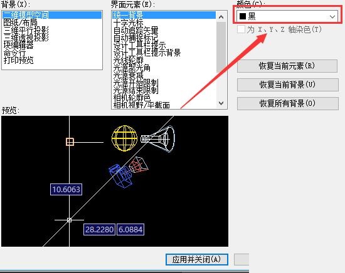Image resolution: width=345 pixels, height=273 pixels.
Task: Open the 颜色 dropdown showing 黑
Action: click(x=287, y=16)
